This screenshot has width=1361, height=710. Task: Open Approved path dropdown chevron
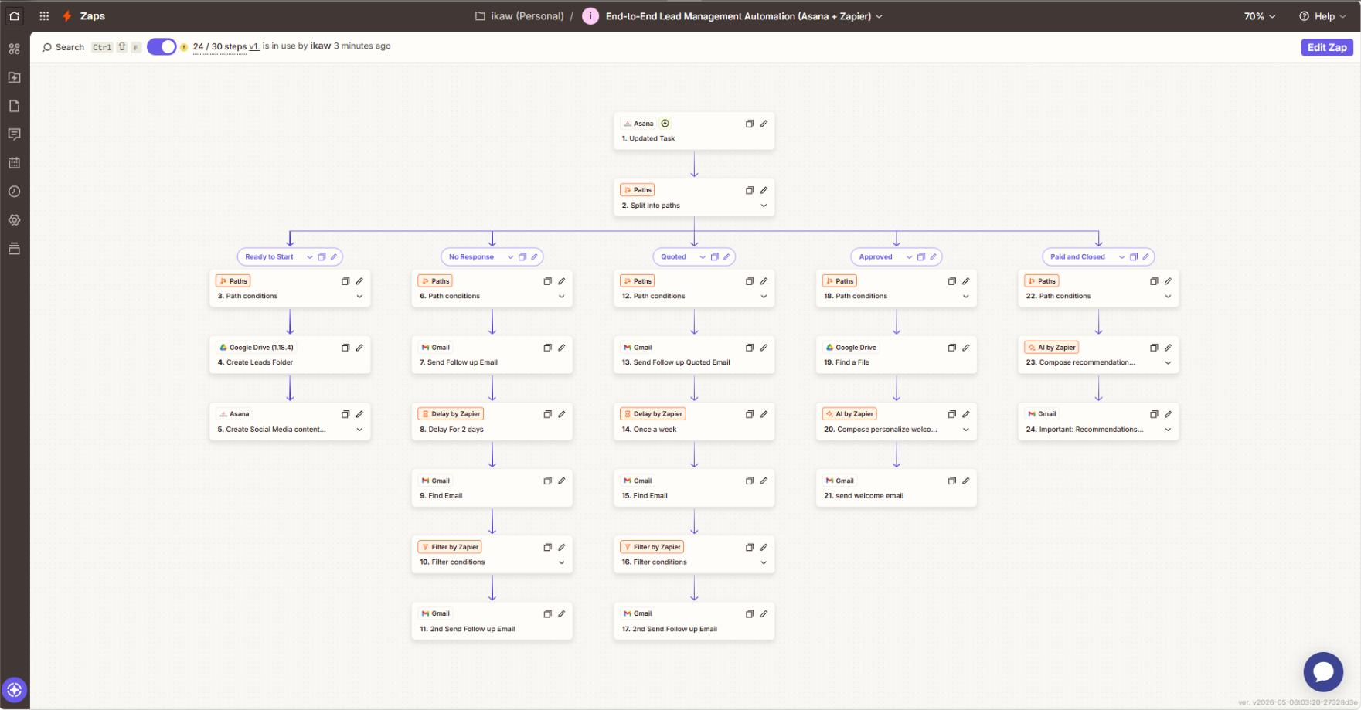point(910,257)
